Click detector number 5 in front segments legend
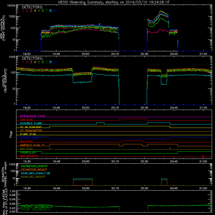Viewport: 215px width, 215px height. point(39,11)
